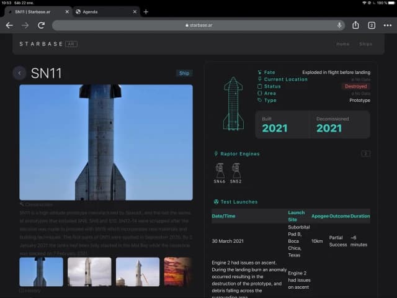Click the Type tag icon
The width and height of the screenshot is (397, 298).
[259, 101]
